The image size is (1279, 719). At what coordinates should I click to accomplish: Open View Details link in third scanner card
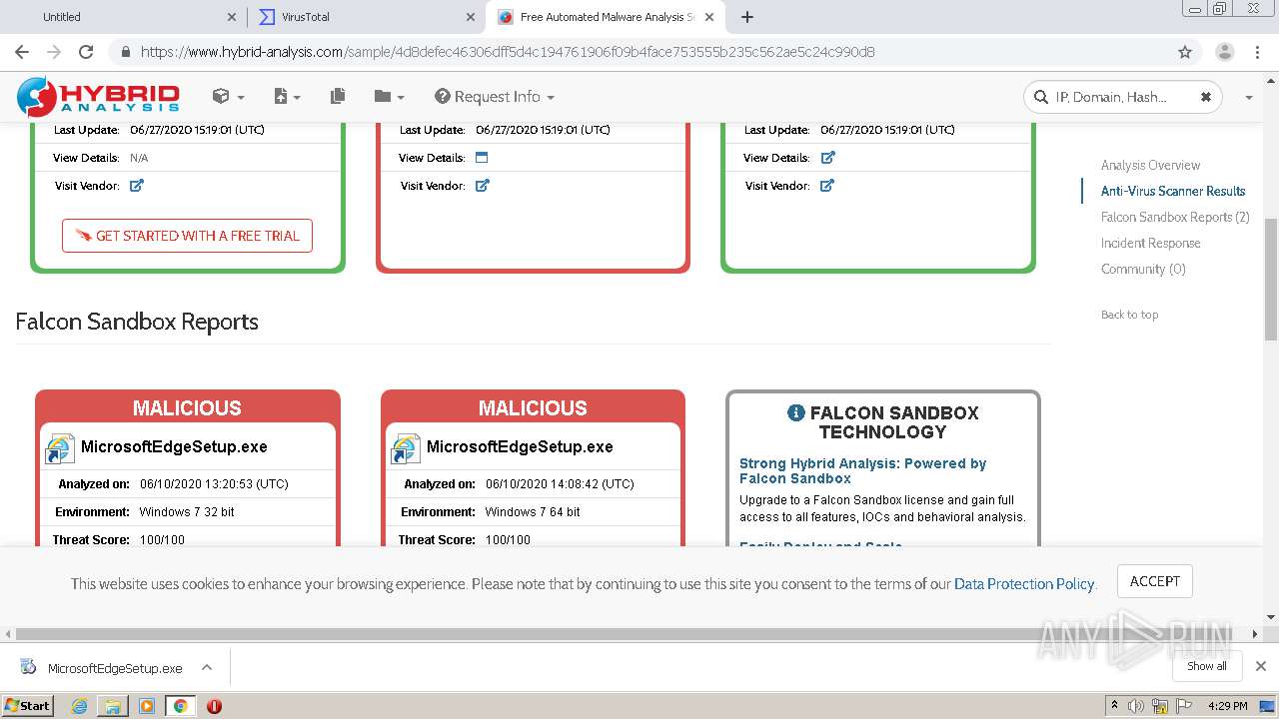tap(827, 157)
